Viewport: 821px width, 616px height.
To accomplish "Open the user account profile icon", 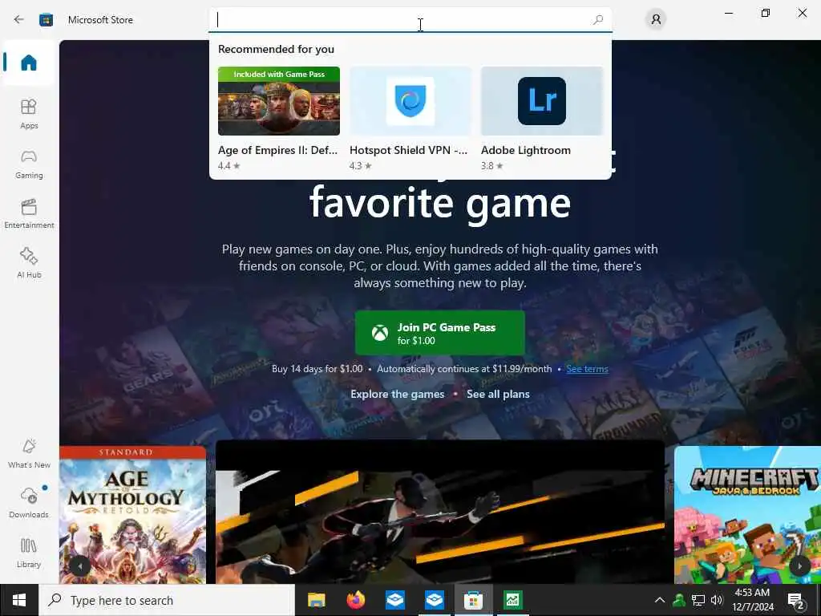I will (x=656, y=20).
